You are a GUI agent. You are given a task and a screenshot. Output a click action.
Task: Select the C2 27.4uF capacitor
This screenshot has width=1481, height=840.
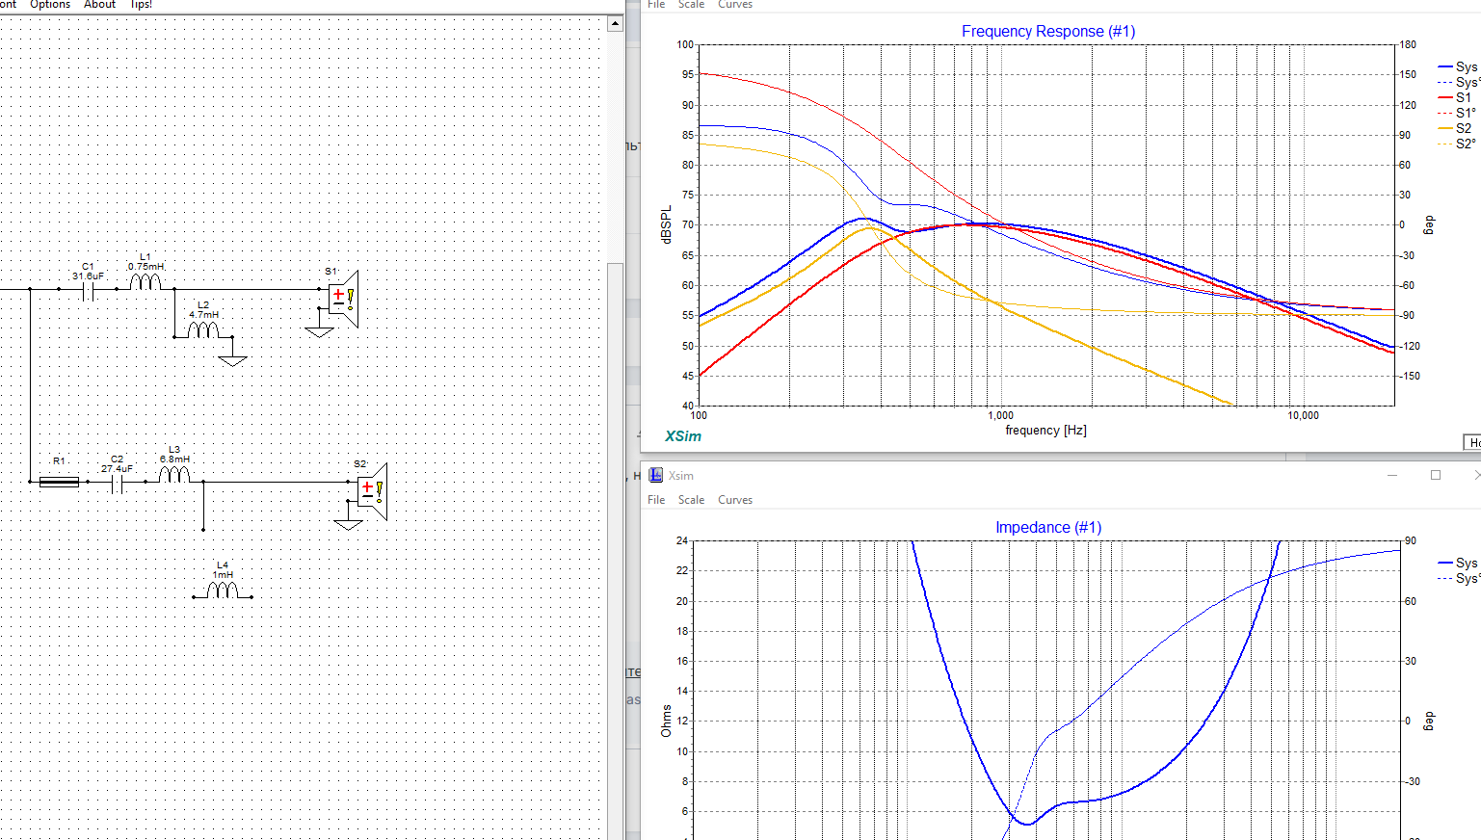point(117,483)
